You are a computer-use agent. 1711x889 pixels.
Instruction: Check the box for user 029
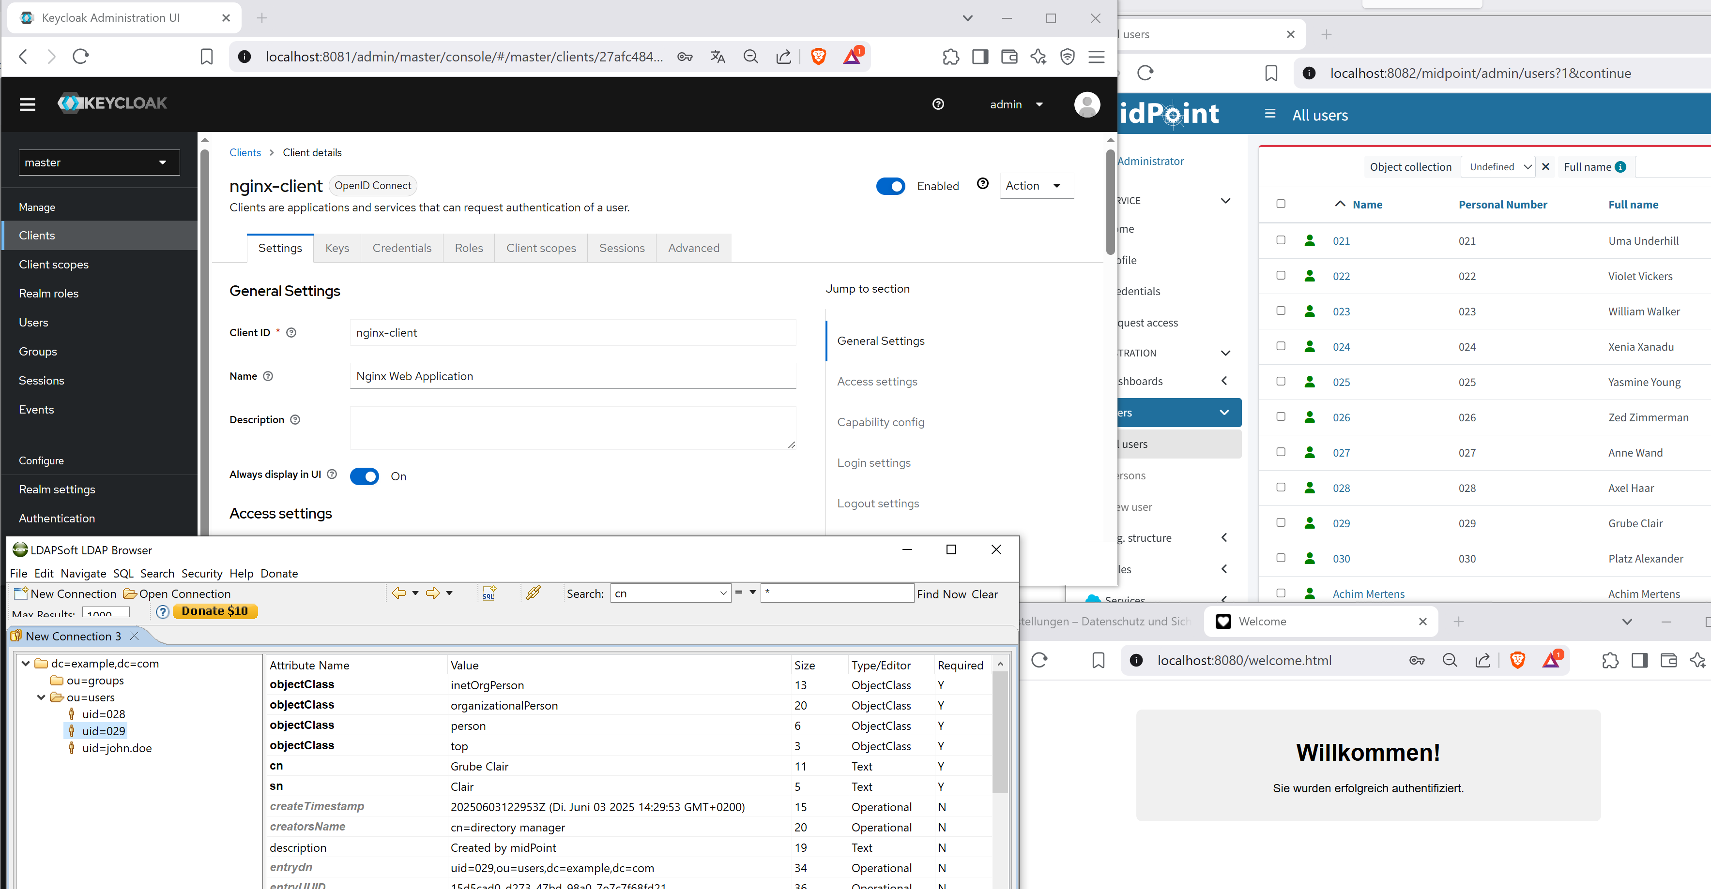coord(1281,523)
